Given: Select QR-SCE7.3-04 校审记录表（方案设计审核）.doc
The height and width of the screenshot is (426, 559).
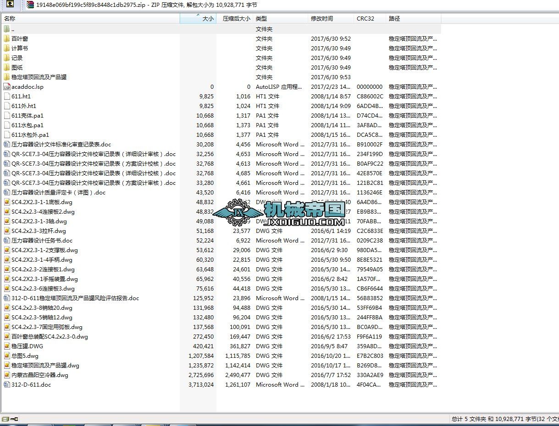Looking at the screenshot, I should pos(94,183).
